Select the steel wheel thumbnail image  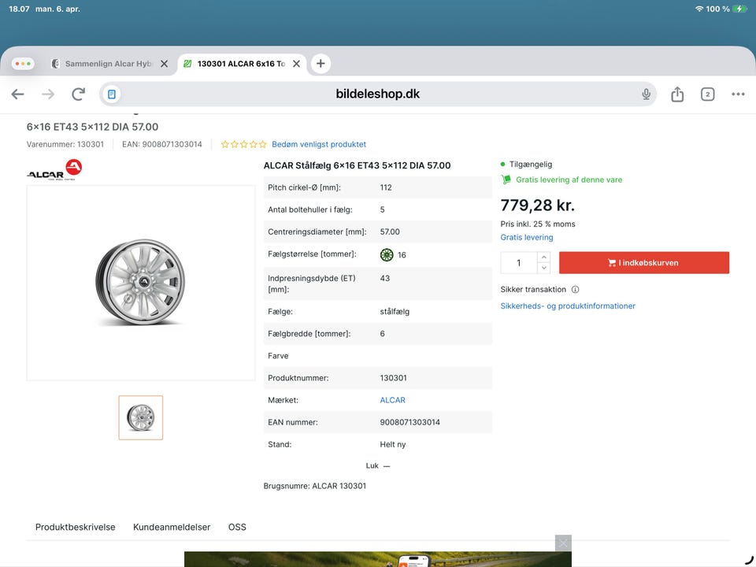(x=141, y=417)
